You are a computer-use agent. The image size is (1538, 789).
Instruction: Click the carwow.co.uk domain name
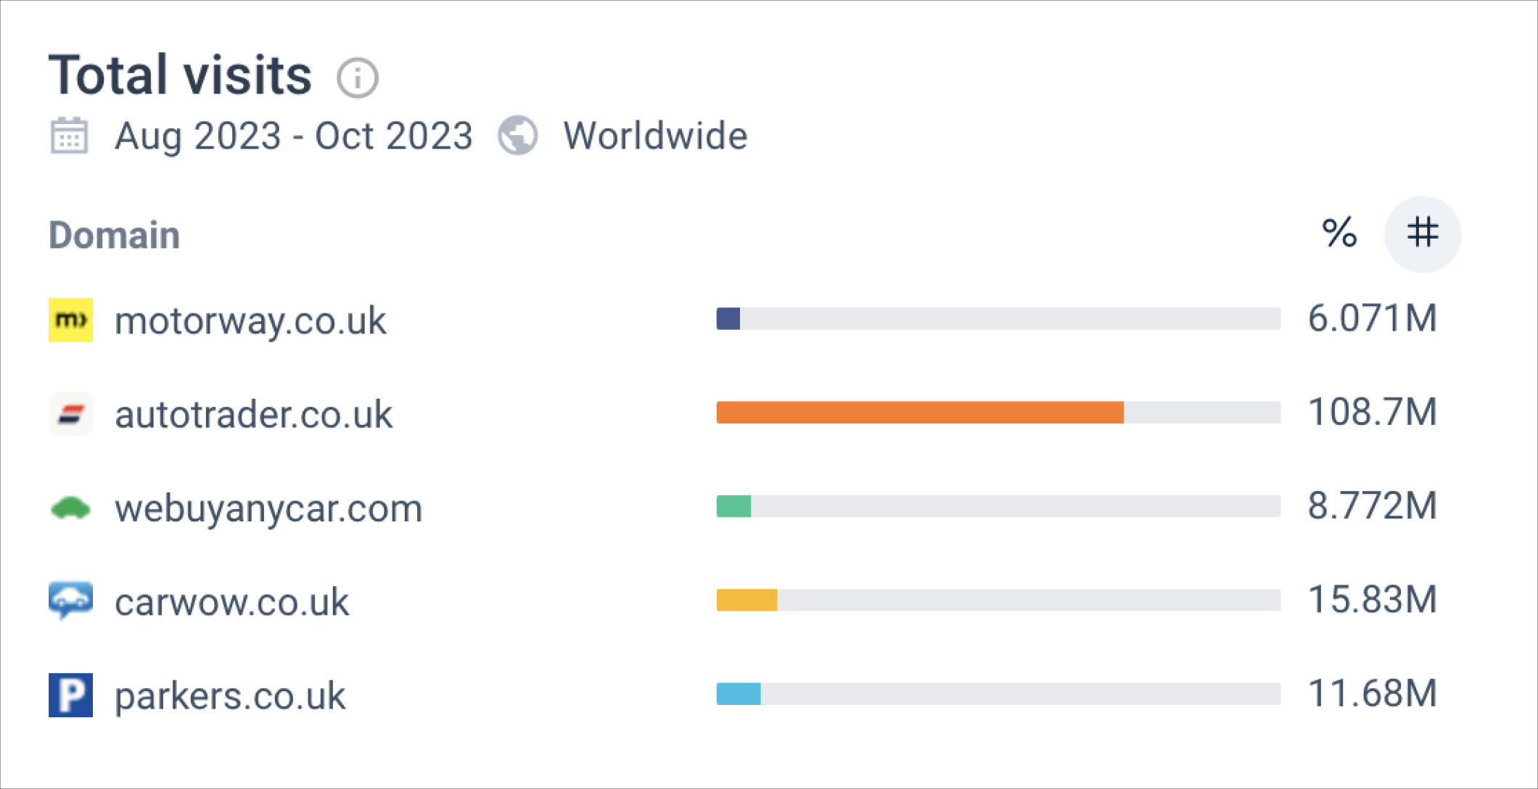point(231,602)
